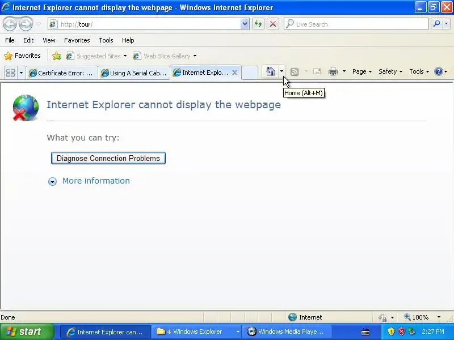Image resolution: width=454 pixels, height=340 pixels.
Task: Click the Read Mail envelope icon
Action: [x=317, y=71]
